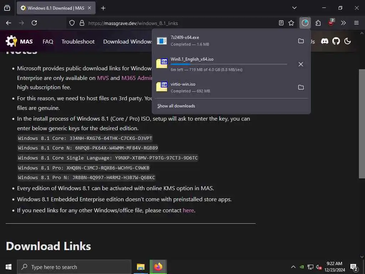Follow the 'here' contact link
This screenshot has width=365, height=274.
[x=188, y=210]
